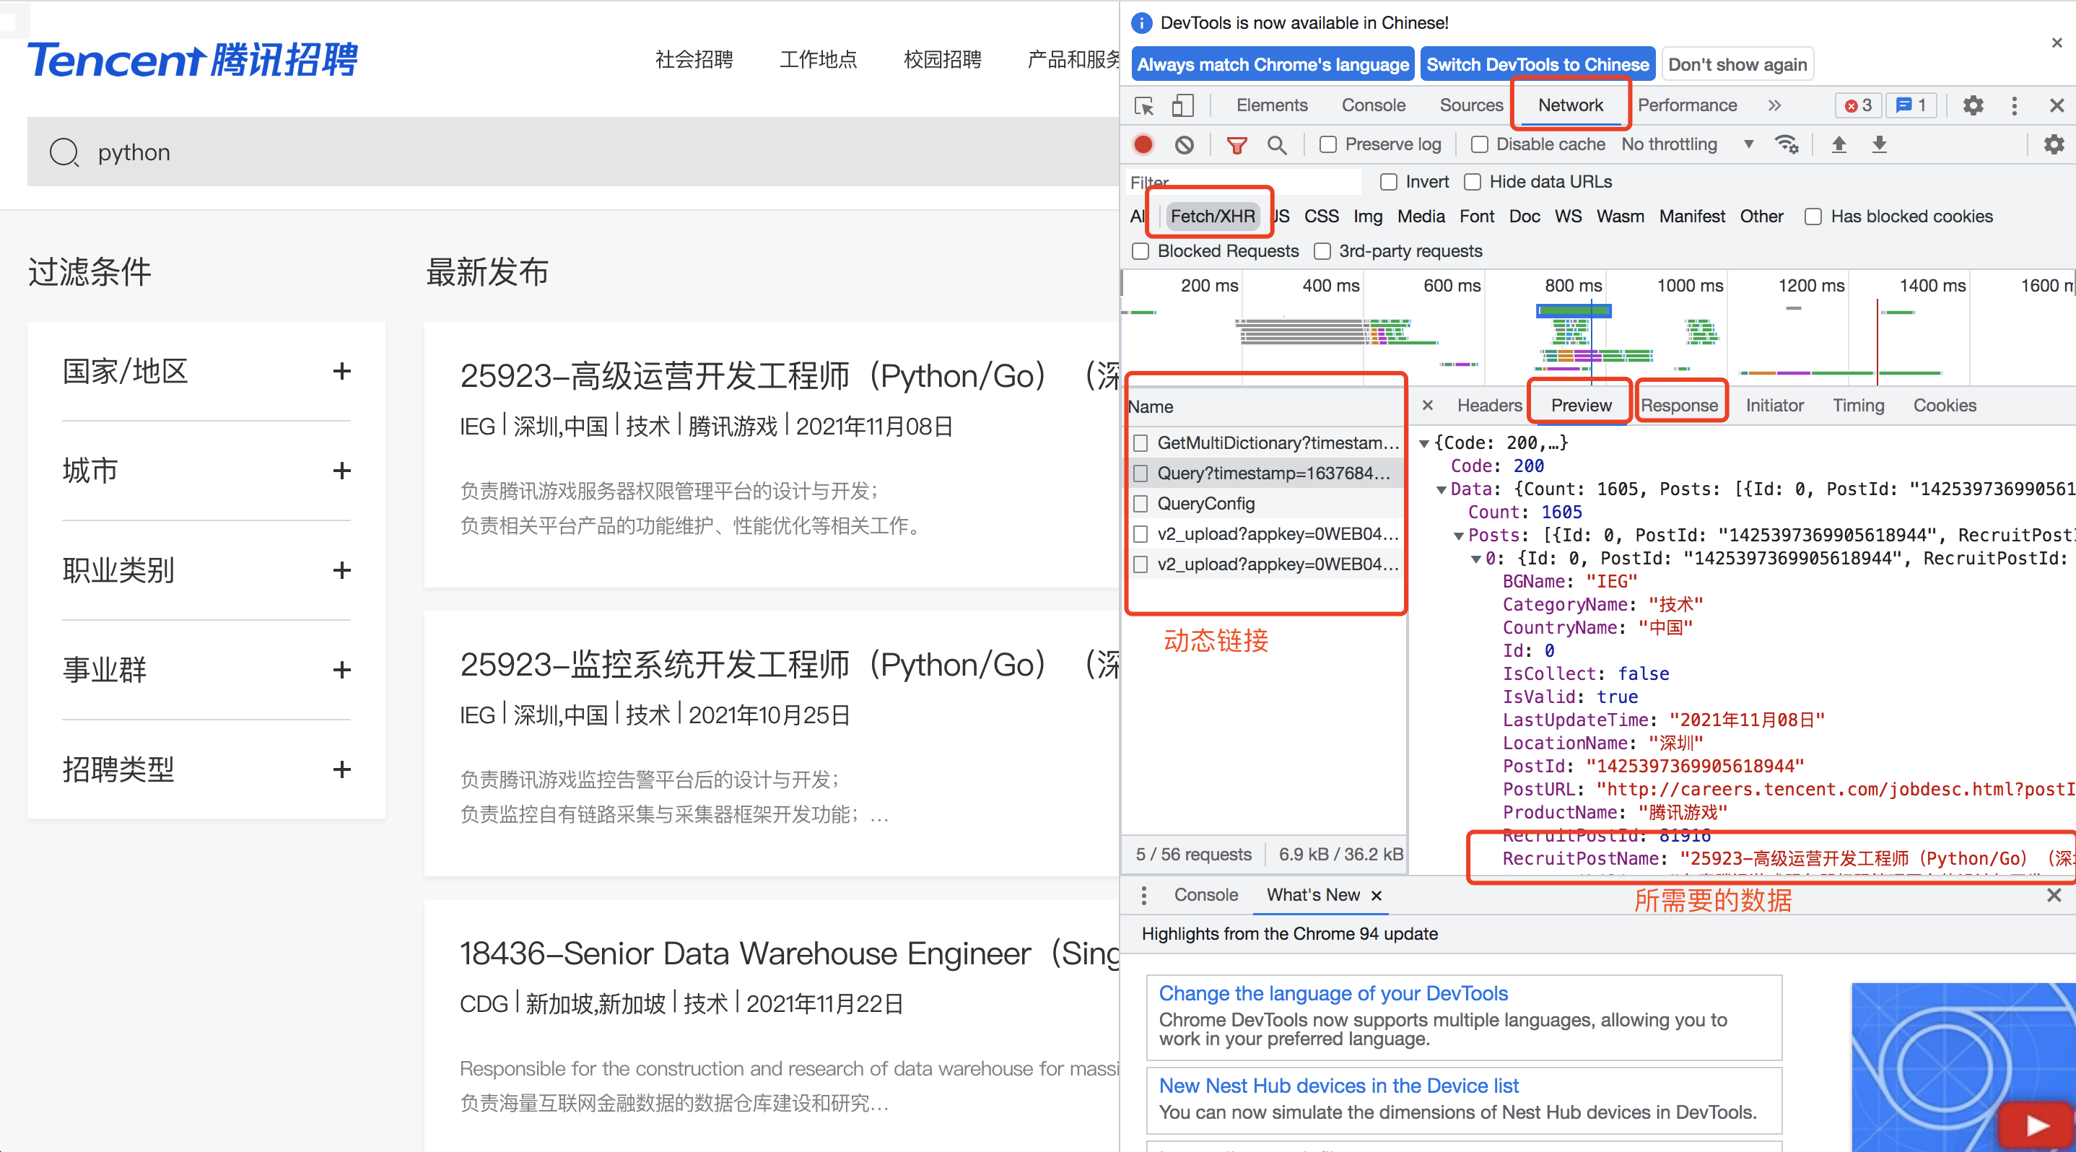
Task: Enable Blocked Requests checkbox
Action: point(1140,251)
